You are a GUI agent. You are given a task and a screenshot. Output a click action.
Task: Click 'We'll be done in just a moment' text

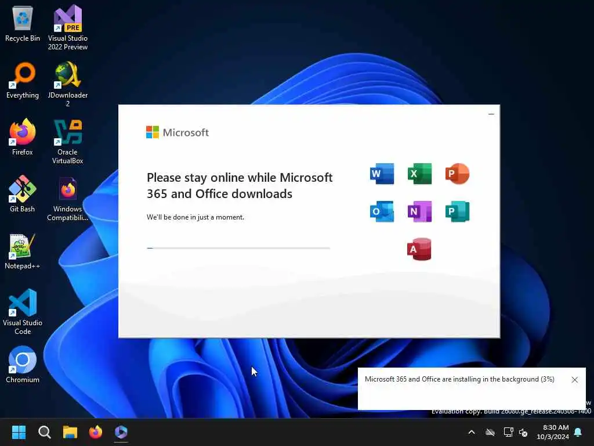[195, 217]
